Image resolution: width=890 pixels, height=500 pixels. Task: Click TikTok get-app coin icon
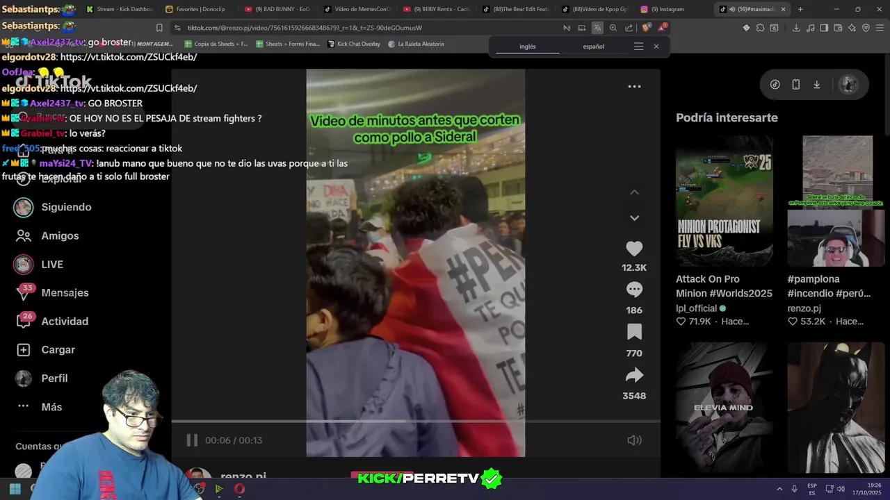pyautogui.click(x=775, y=84)
